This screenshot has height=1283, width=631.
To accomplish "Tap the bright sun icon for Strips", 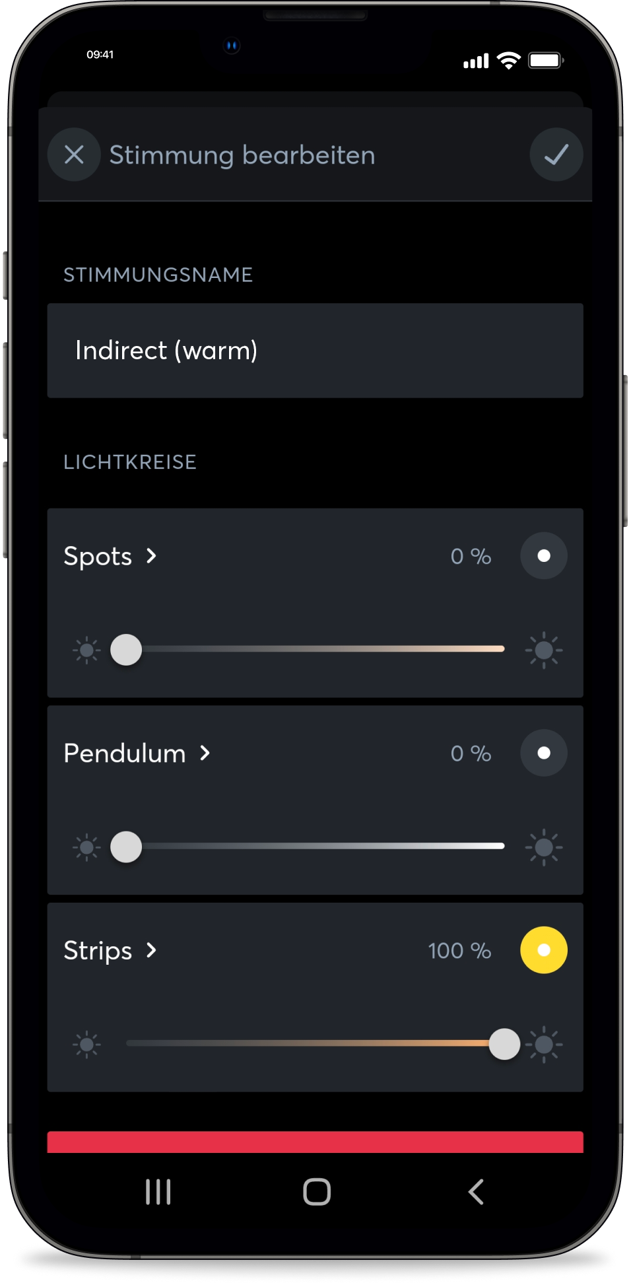I will pos(545,1044).
